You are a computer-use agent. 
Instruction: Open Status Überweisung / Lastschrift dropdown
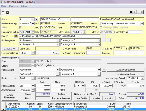tap(142, 24)
